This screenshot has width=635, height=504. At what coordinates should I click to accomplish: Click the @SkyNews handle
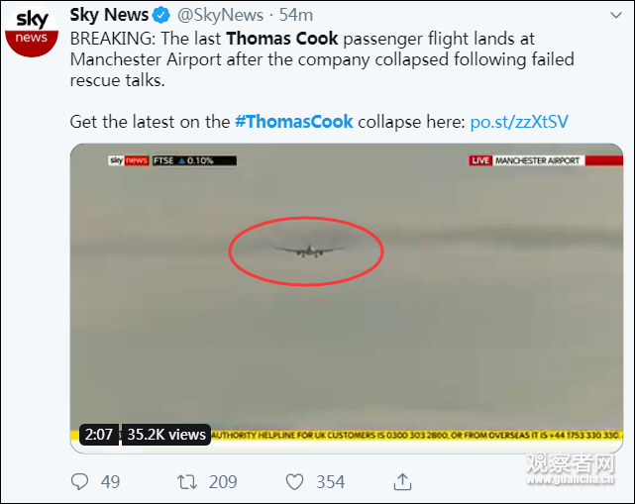[x=221, y=15]
